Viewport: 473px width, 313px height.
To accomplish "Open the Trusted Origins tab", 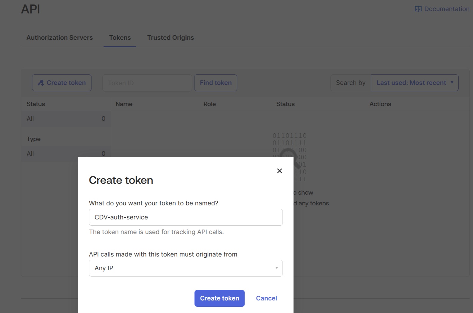I will click(170, 38).
